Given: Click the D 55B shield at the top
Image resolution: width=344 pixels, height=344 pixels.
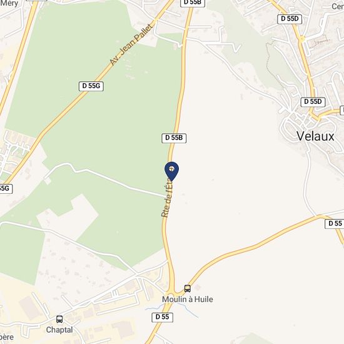Looking at the screenshot, I should pyautogui.click(x=193, y=3).
